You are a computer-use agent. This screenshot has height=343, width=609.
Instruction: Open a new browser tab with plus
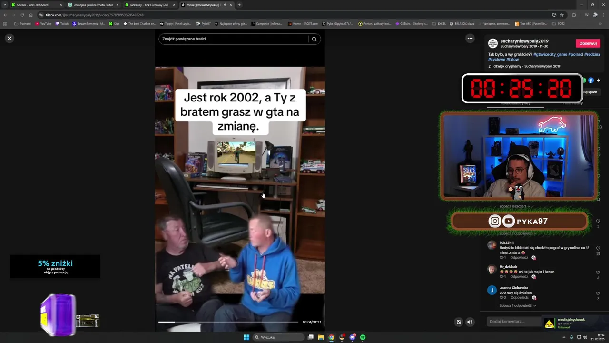[x=239, y=5]
